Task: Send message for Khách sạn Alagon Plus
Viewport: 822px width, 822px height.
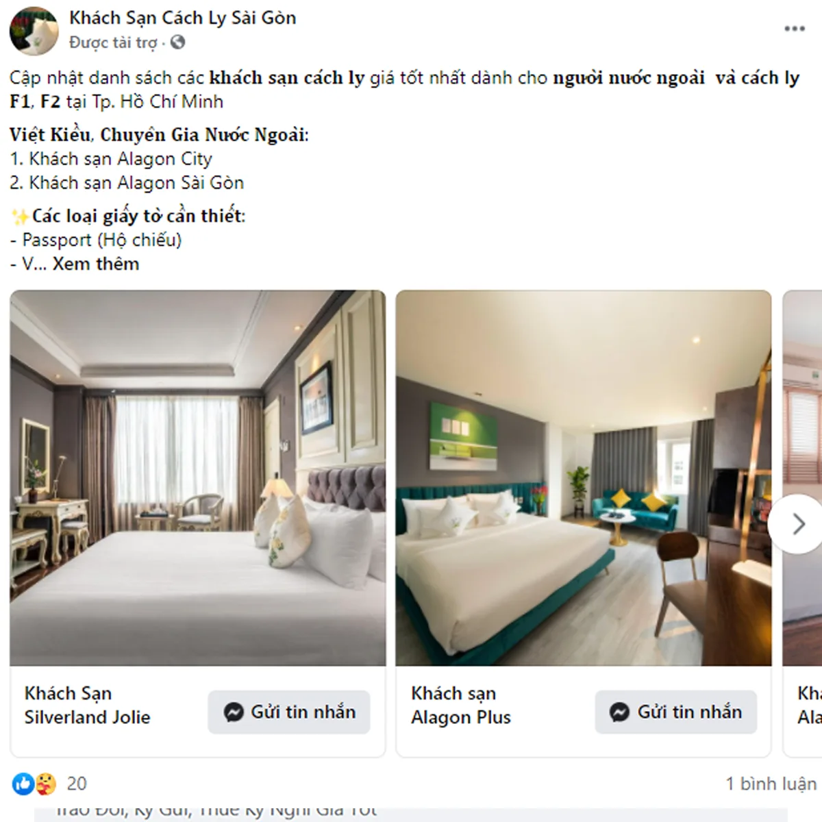Action: click(x=675, y=712)
